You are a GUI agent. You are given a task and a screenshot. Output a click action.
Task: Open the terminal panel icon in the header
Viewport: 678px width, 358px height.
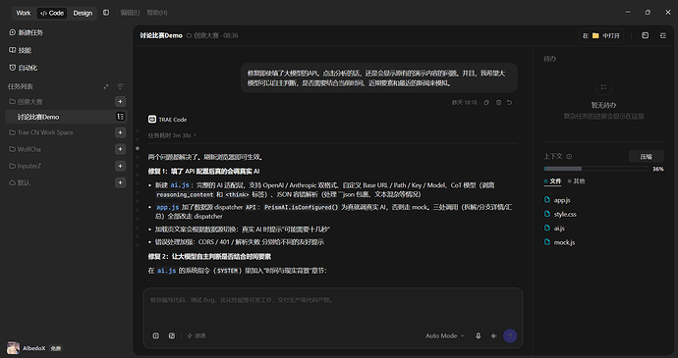(x=646, y=35)
